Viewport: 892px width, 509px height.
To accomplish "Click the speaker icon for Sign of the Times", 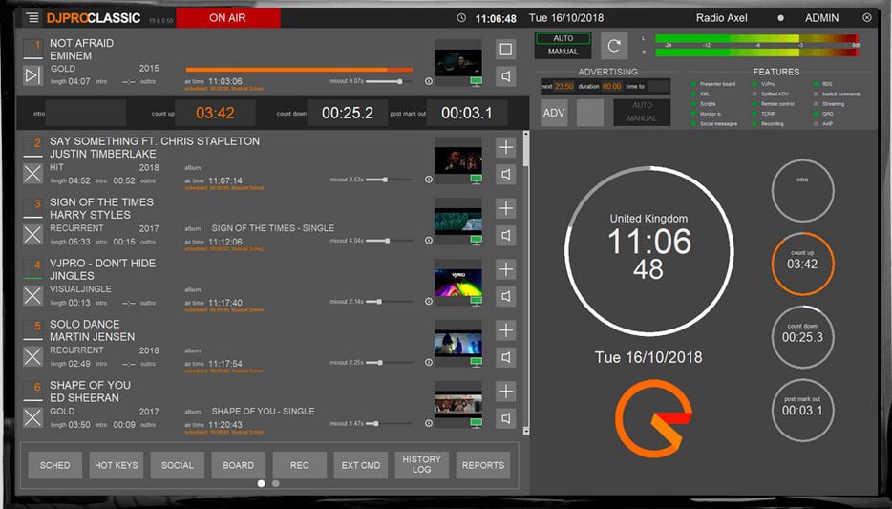I will click(505, 235).
